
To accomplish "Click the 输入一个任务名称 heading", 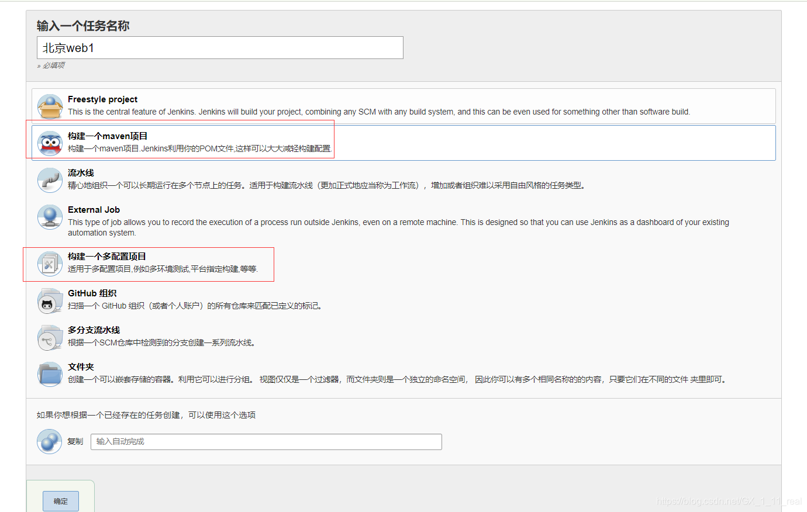I will (x=83, y=26).
